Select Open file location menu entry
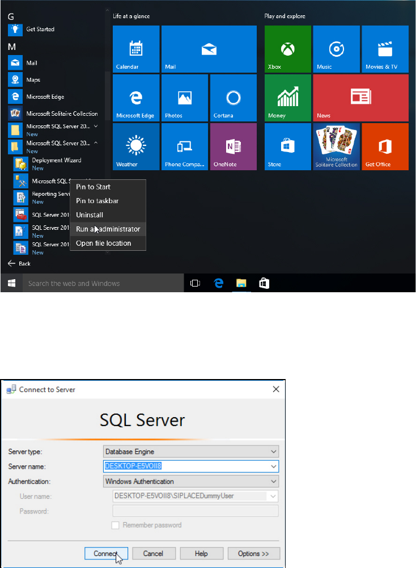Image resolution: width=416 pixels, height=568 pixels. pos(104,243)
